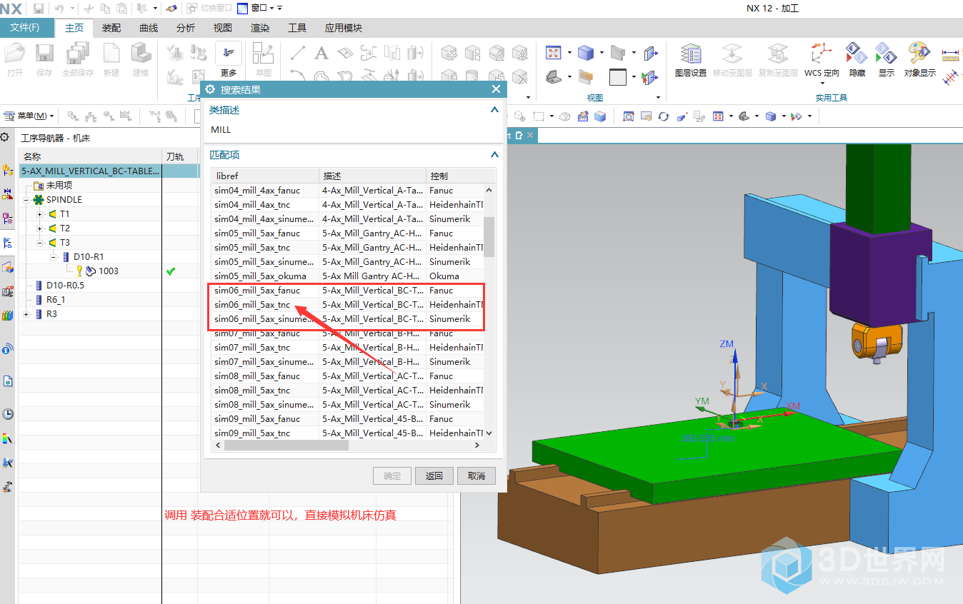Switch to the 渲染 ribbon tab

coord(260,28)
